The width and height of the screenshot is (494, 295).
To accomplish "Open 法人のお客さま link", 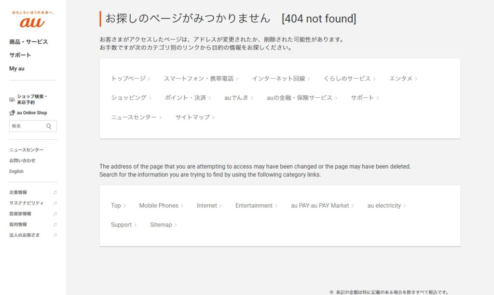I will [x=24, y=235].
